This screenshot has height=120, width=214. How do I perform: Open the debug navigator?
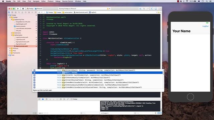[29, 12]
